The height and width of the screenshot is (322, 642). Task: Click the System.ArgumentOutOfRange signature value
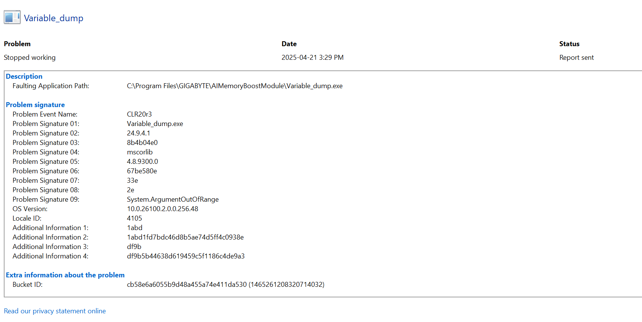click(x=173, y=199)
